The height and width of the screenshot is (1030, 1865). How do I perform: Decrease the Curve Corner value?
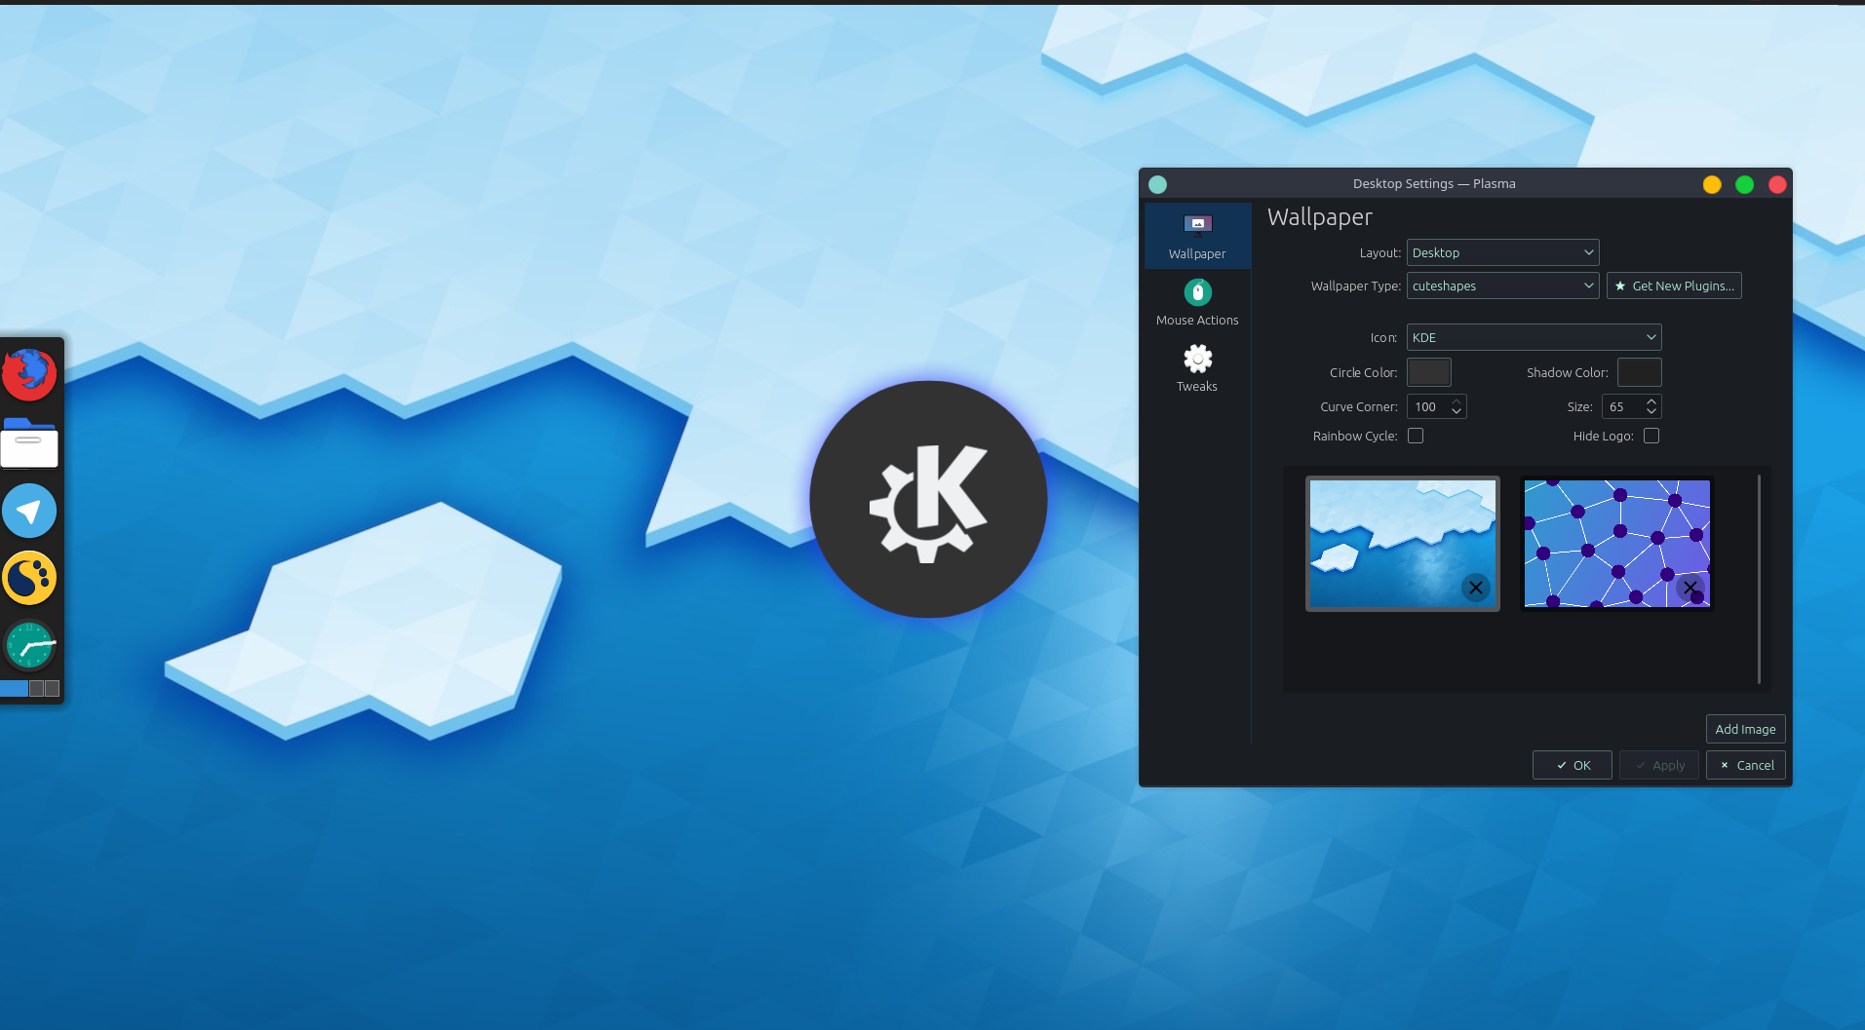coord(1457,412)
